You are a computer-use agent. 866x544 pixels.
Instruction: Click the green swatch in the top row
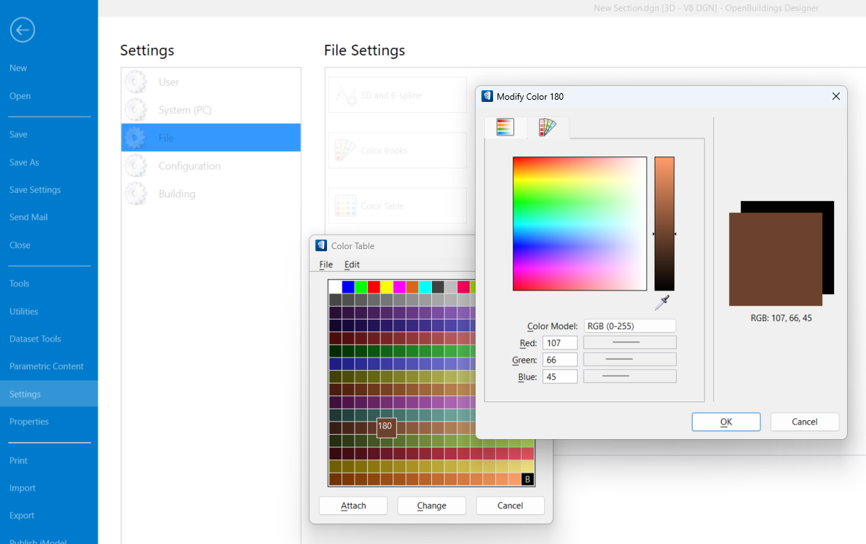[361, 287]
